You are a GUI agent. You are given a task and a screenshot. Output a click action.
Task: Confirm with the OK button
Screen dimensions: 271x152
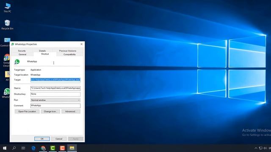coord(42,139)
